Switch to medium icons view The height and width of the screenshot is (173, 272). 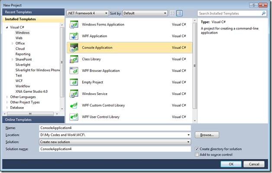tap(173, 13)
